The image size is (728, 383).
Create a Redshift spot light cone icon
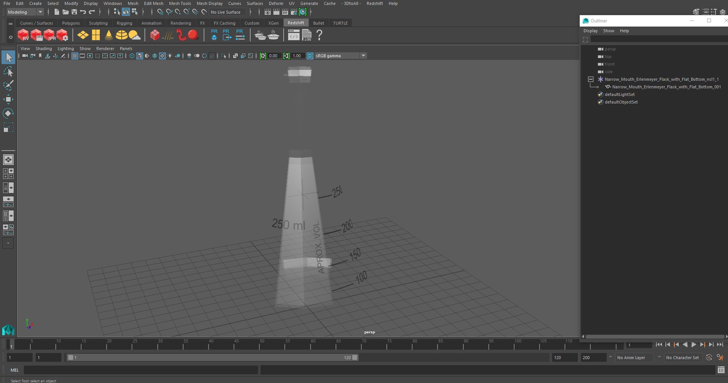(x=109, y=35)
